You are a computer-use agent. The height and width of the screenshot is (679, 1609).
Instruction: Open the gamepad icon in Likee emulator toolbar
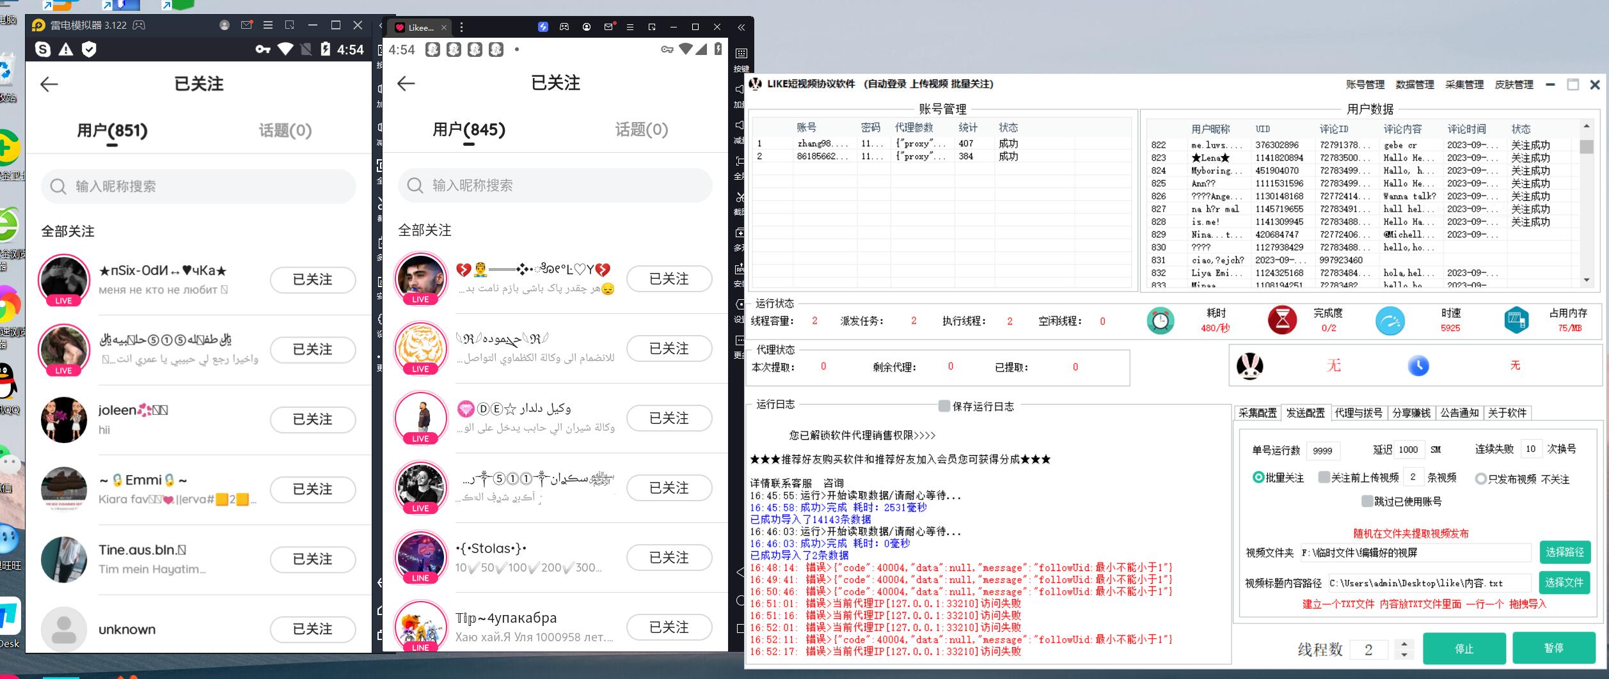(x=564, y=27)
